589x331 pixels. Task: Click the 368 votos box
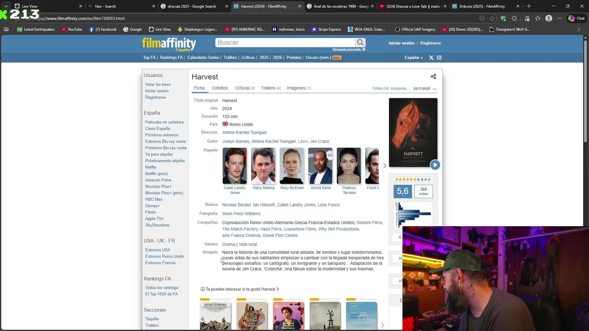(423, 191)
